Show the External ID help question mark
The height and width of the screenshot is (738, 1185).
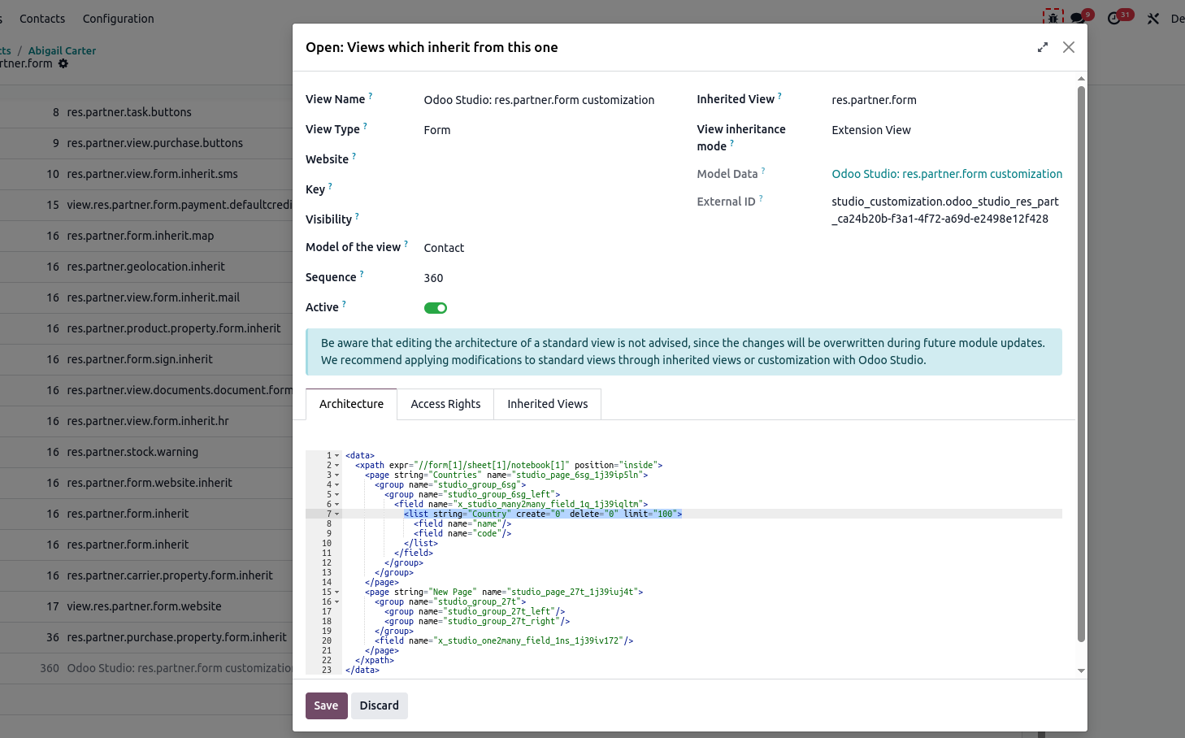tap(761, 198)
